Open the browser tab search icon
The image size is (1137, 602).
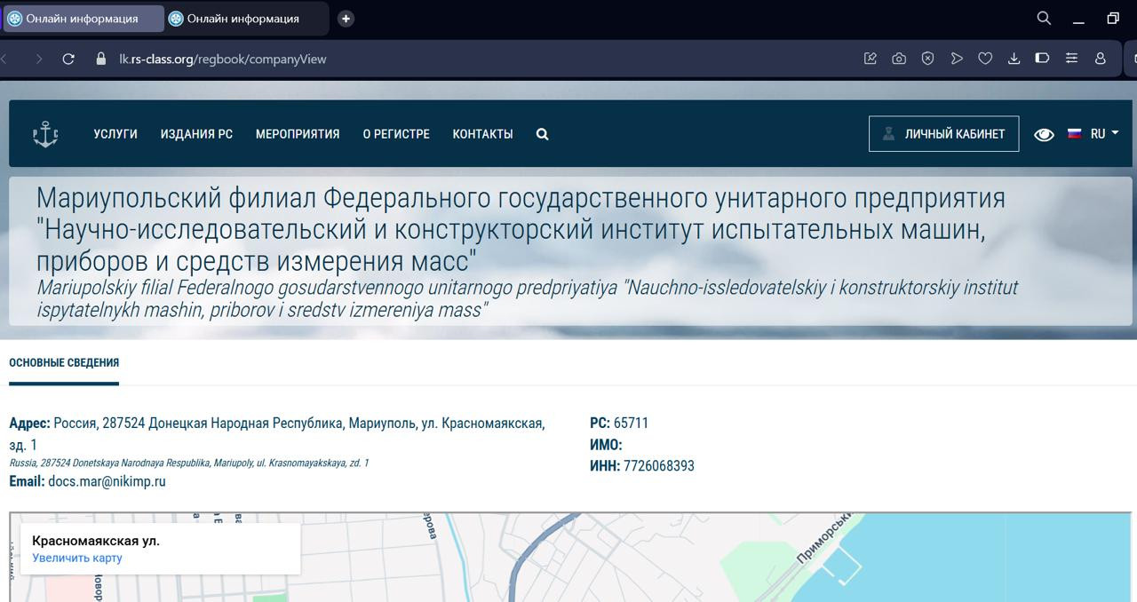pyautogui.click(x=1044, y=18)
